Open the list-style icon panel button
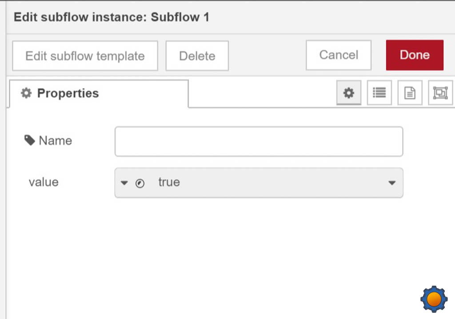Screen dimensions: 455x319 pyautogui.click(x=379, y=93)
